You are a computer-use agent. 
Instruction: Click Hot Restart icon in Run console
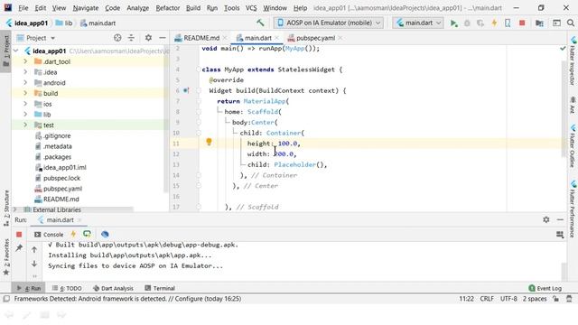coord(87,235)
